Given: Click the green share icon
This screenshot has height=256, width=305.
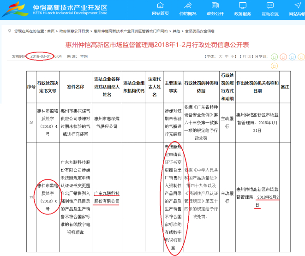Looking at the screenshot, I should pyautogui.click(x=274, y=57).
